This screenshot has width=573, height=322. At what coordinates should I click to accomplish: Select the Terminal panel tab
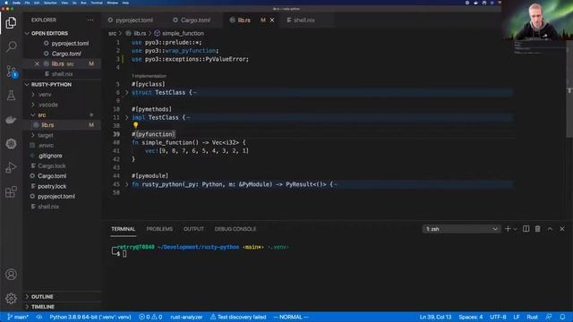coord(124,229)
